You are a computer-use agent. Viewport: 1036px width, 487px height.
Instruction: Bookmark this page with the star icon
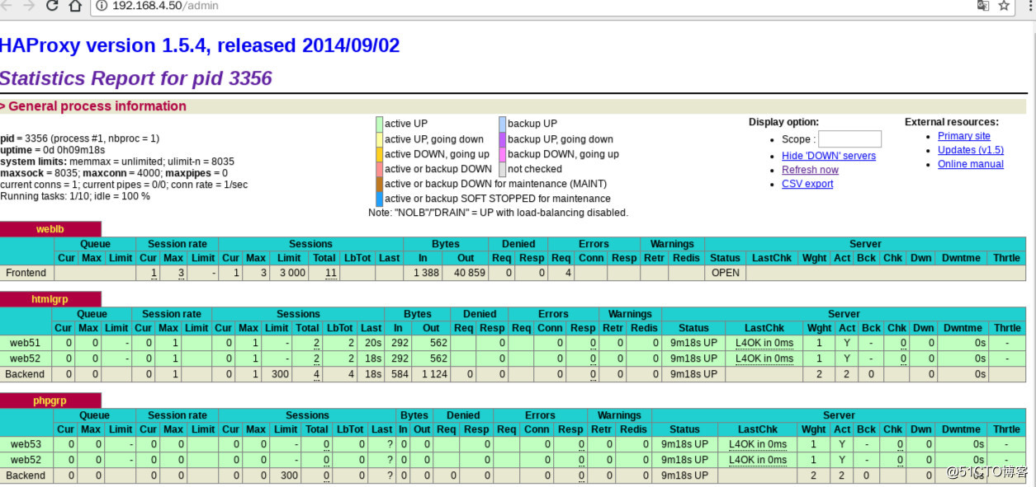coord(1004,6)
